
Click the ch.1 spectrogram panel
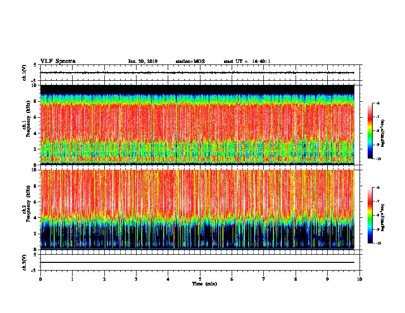[197, 125]
